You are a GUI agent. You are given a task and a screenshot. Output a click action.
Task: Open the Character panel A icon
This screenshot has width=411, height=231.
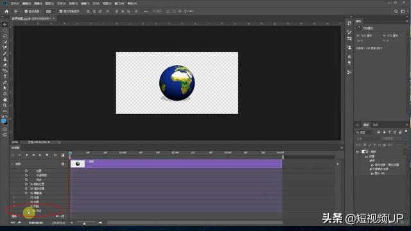point(349,56)
